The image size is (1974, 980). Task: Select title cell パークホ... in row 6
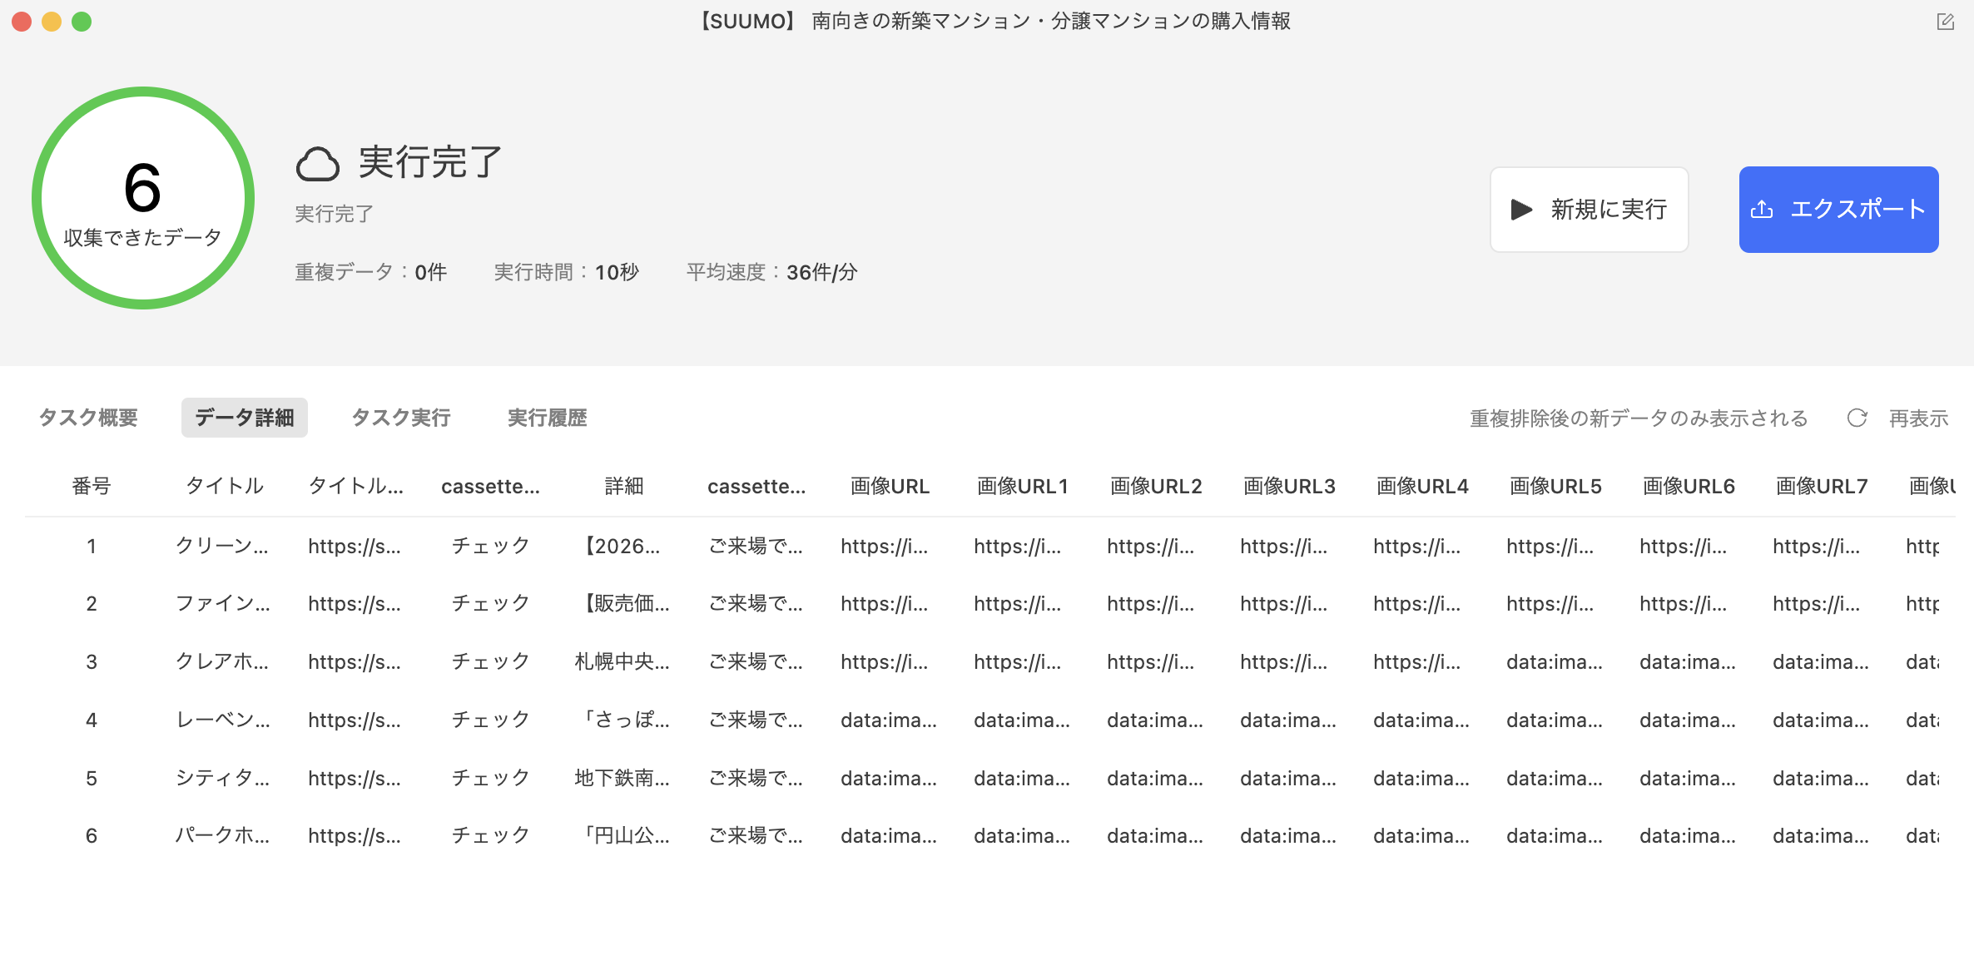click(x=222, y=835)
